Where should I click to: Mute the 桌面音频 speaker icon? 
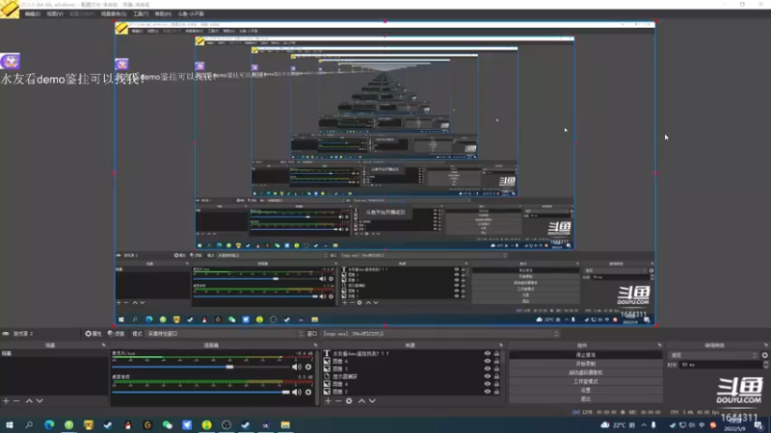coord(297,392)
